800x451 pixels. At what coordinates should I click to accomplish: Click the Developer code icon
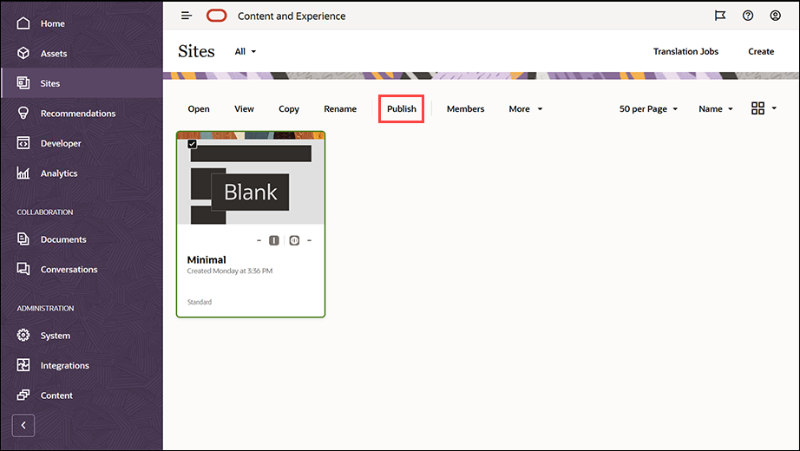(23, 143)
